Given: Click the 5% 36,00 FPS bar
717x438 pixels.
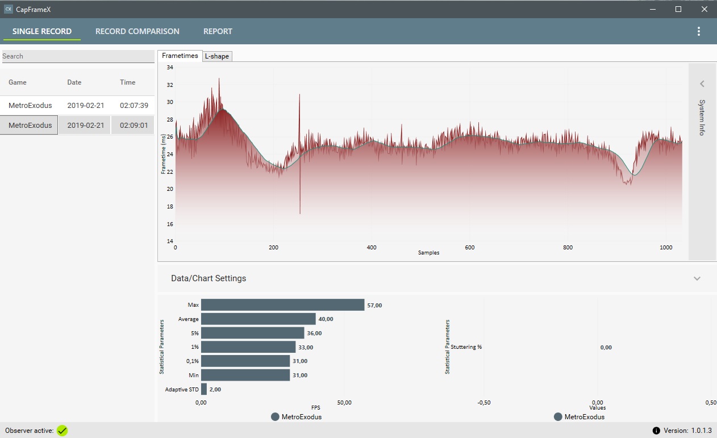Looking at the screenshot, I should (253, 333).
